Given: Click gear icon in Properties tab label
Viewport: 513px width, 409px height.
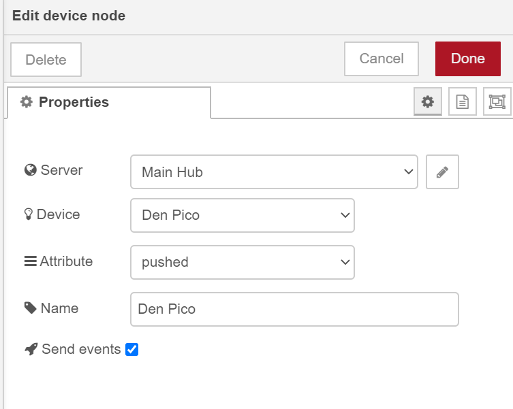Looking at the screenshot, I should pyautogui.click(x=27, y=102).
